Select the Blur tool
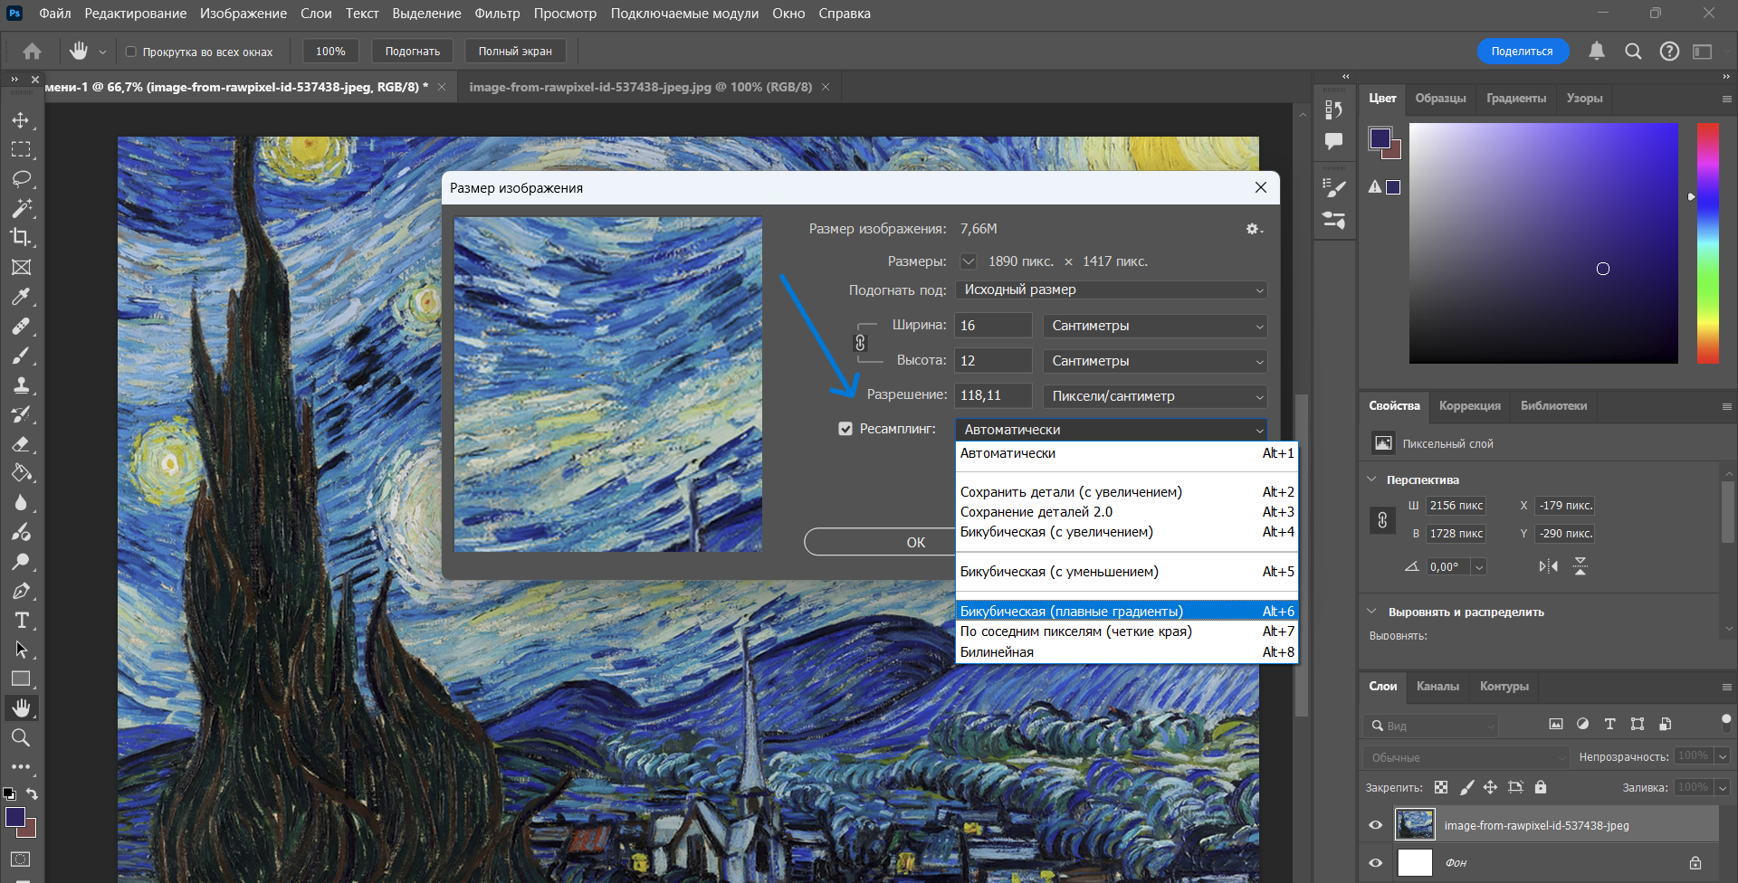 pos(21,502)
